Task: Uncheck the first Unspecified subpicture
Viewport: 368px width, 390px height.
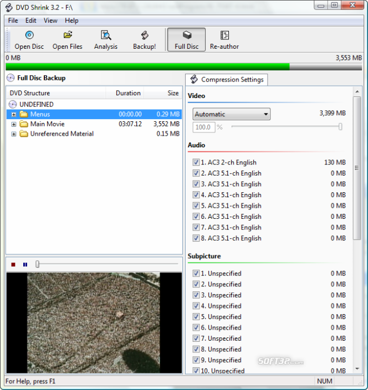Action: (196, 273)
